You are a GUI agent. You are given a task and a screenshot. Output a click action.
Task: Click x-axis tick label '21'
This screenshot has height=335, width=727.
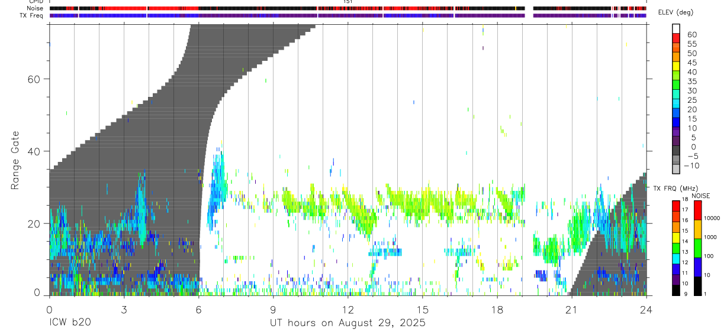click(x=572, y=309)
